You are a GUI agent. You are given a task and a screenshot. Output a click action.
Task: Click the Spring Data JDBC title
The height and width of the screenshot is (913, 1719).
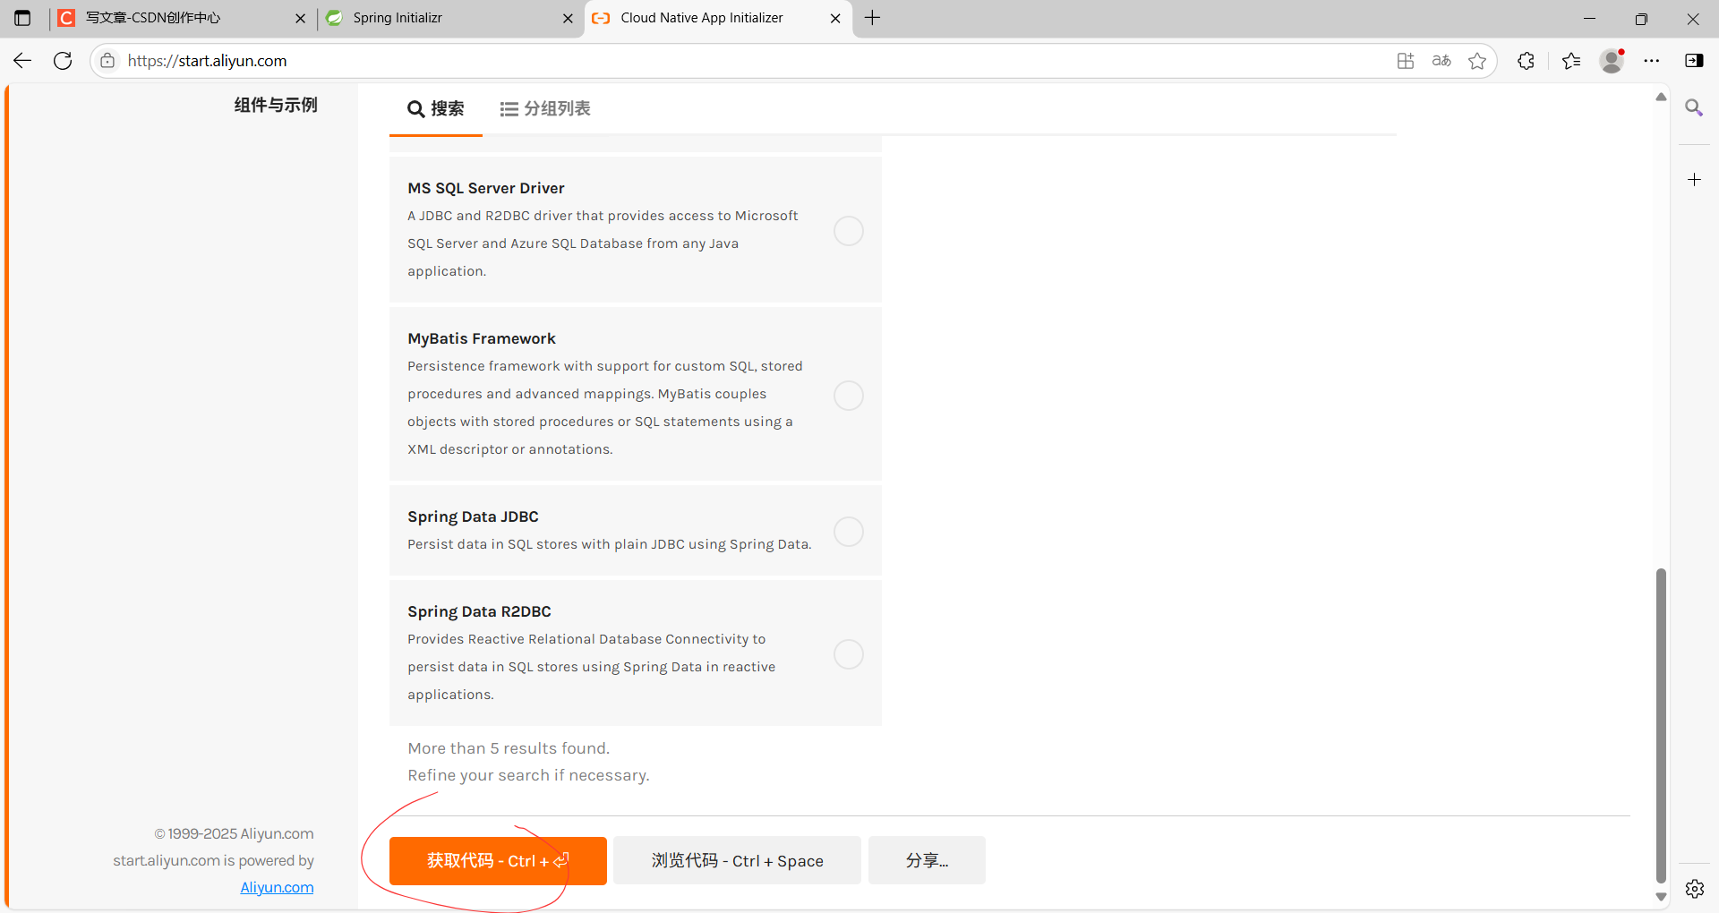(x=473, y=516)
